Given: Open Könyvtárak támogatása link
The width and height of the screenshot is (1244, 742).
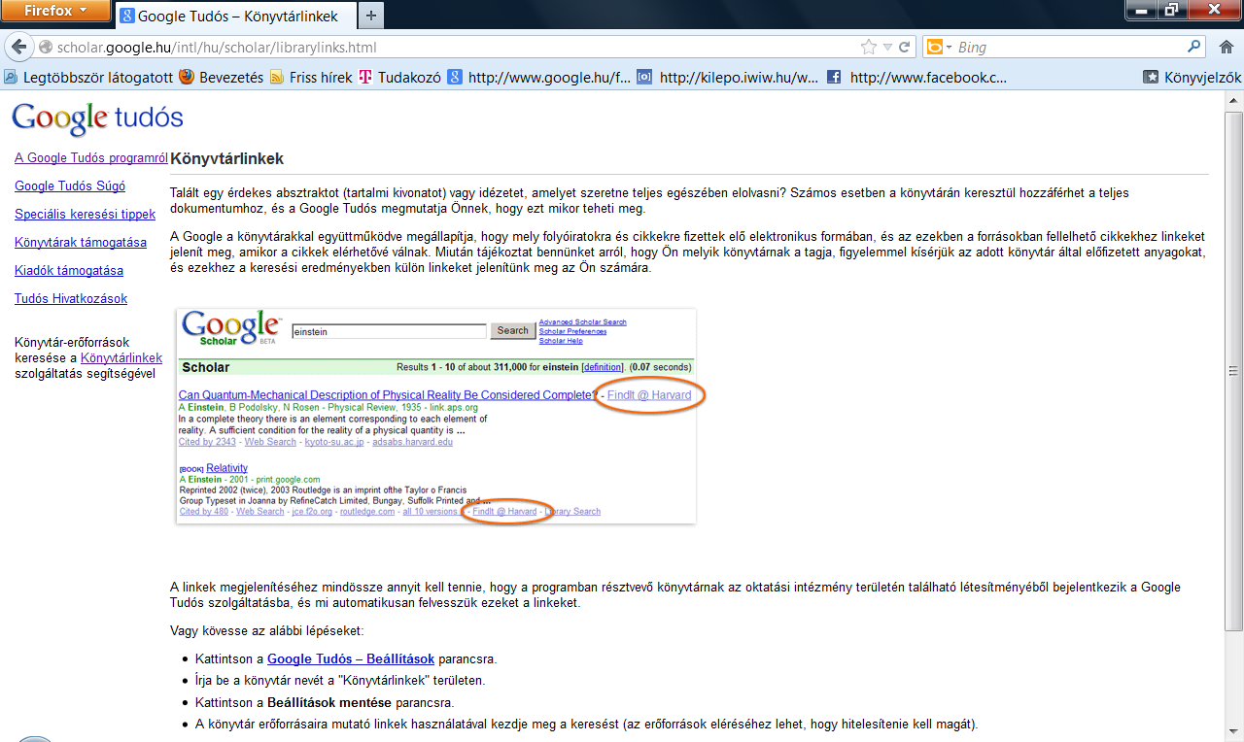Looking at the screenshot, I should pos(81,243).
